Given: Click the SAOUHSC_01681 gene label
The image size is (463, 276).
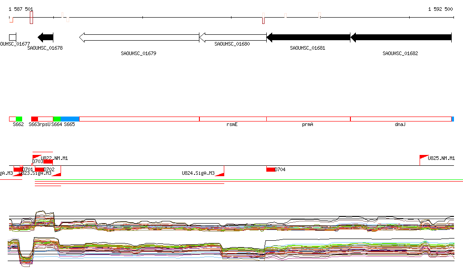Looking at the screenshot, I should click(307, 48).
